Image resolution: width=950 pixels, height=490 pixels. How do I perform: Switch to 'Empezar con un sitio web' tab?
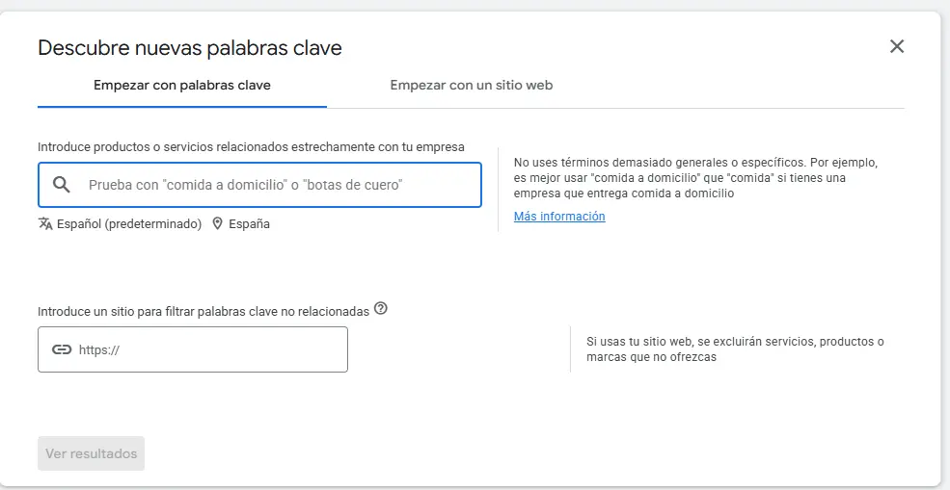(x=472, y=86)
